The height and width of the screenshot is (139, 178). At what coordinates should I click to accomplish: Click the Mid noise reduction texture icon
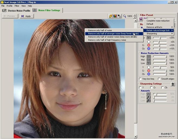pyautogui.click(x=149, y=60)
